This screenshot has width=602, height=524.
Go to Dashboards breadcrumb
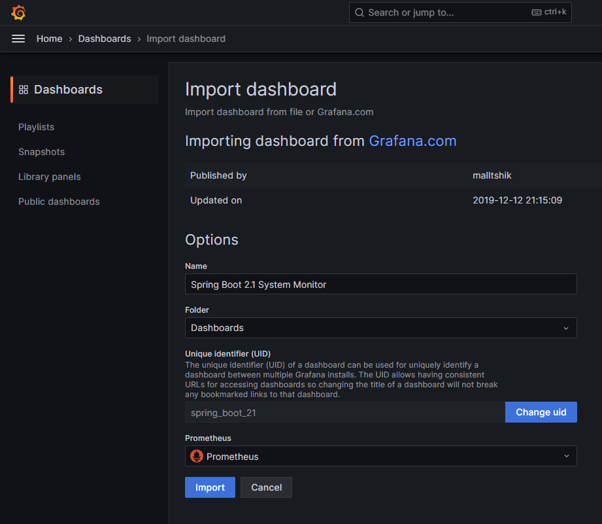tap(105, 39)
